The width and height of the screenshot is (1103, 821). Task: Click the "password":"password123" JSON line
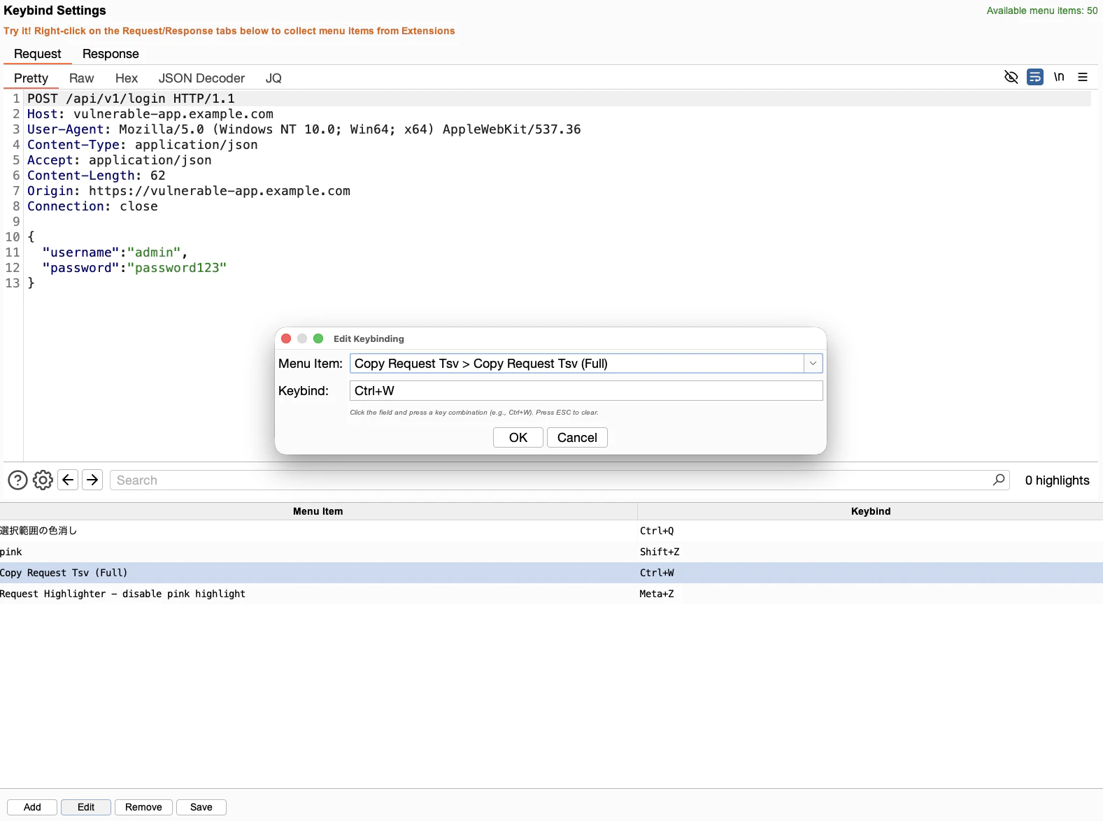[134, 268]
